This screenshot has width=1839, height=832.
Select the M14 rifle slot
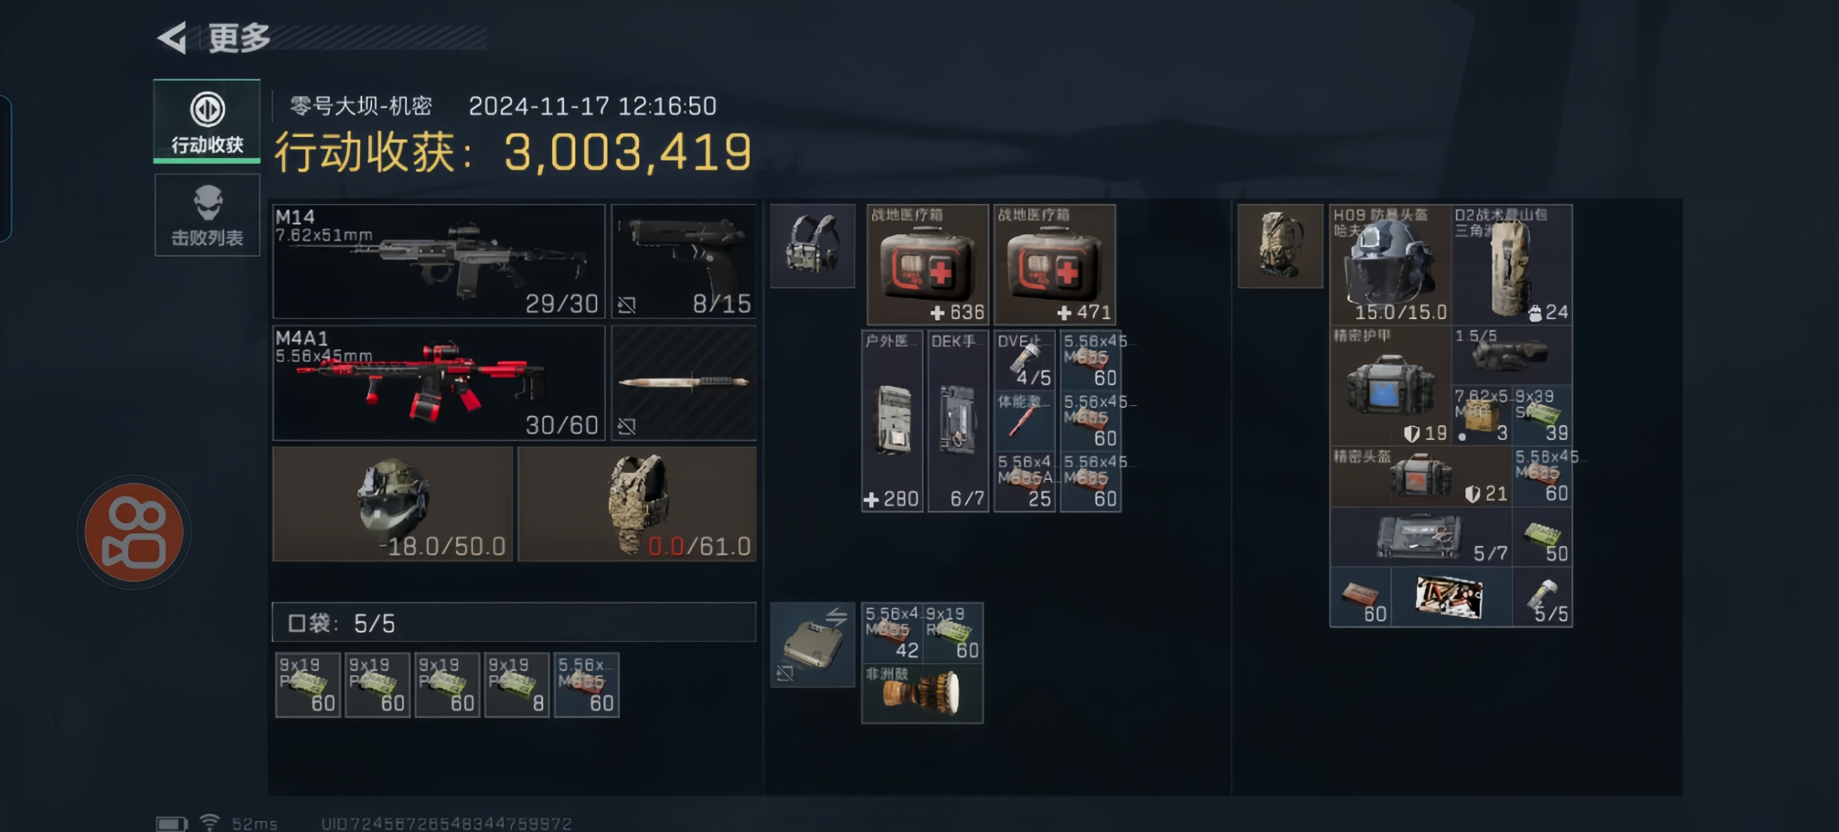point(438,261)
